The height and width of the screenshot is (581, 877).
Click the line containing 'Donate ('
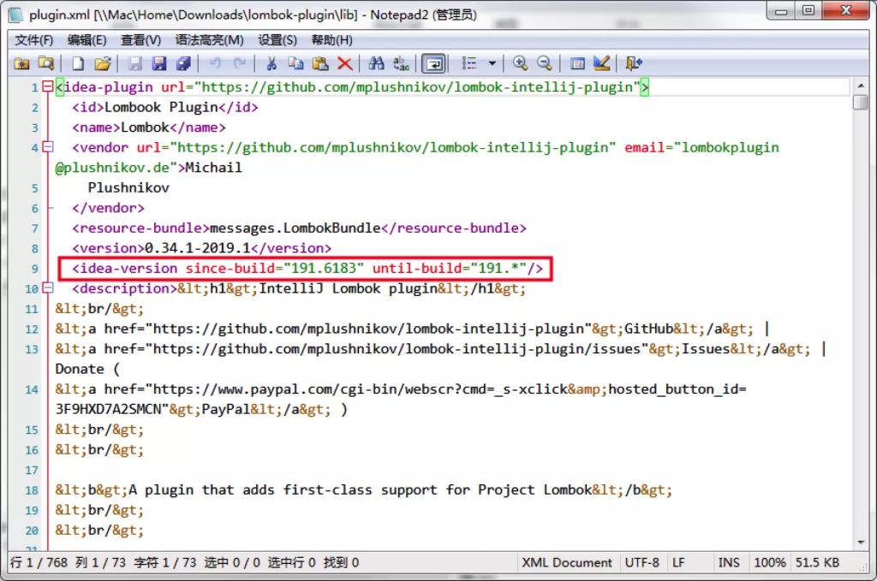click(x=88, y=370)
